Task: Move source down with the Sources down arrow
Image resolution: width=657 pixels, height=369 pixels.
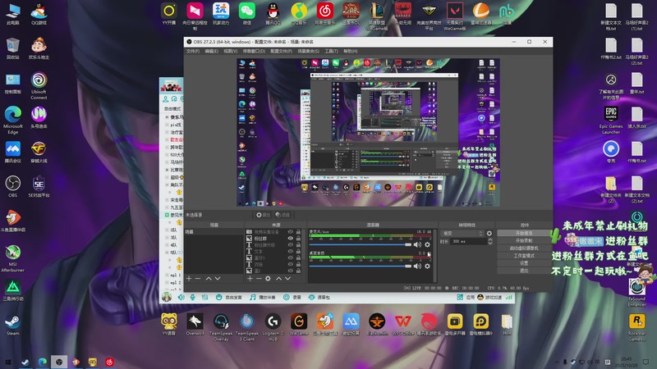Action: tap(288, 279)
